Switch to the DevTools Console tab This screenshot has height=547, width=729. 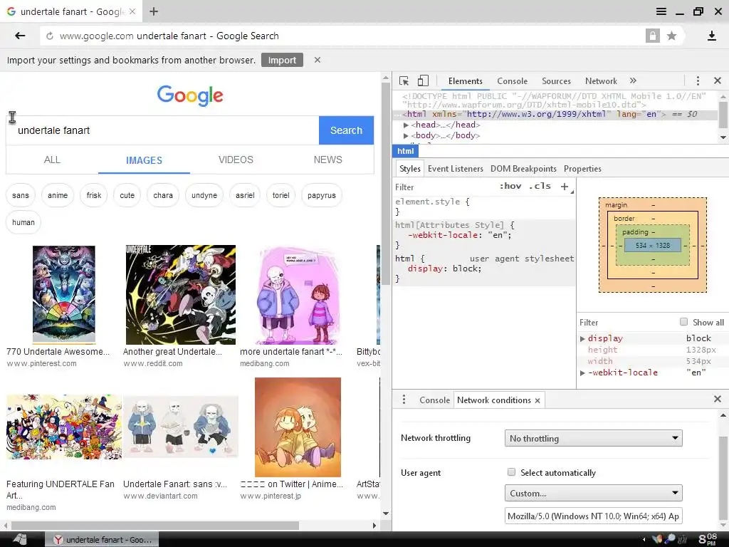pyautogui.click(x=512, y=81)
